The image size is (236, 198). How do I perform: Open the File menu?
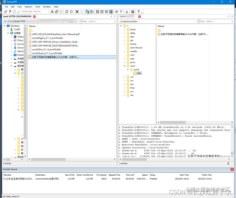pos(7,7)
